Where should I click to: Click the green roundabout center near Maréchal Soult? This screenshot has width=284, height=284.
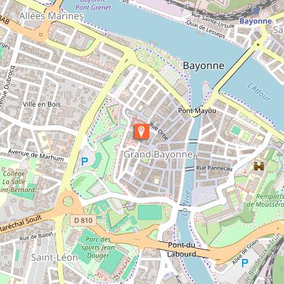pos(68,201)
